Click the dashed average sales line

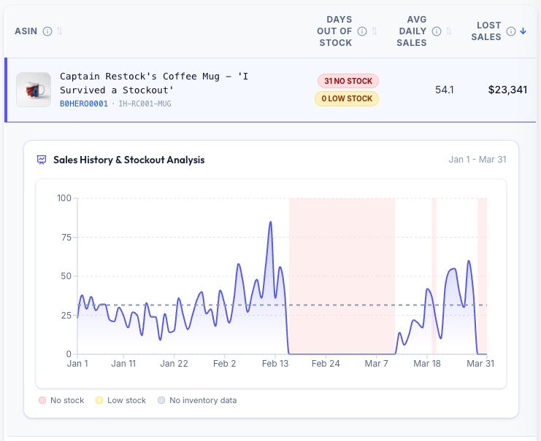pos(283,305)
